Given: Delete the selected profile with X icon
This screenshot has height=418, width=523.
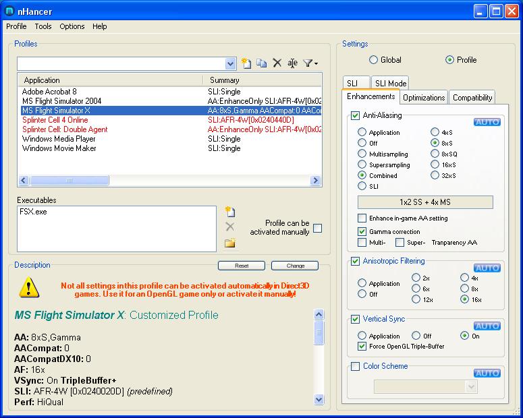Looking at the screenshot, I should 277,63.
